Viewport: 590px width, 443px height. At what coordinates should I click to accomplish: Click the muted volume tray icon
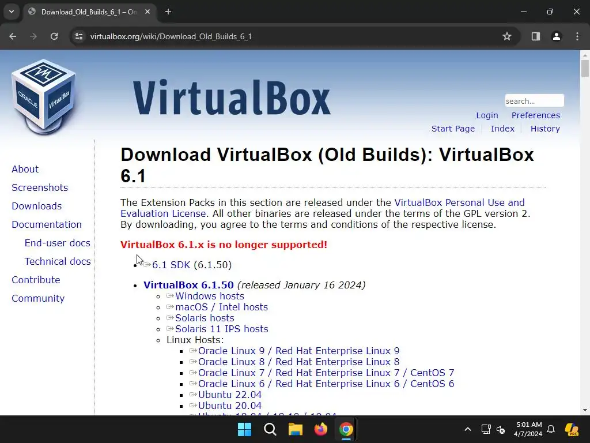(x=501, y=429)
